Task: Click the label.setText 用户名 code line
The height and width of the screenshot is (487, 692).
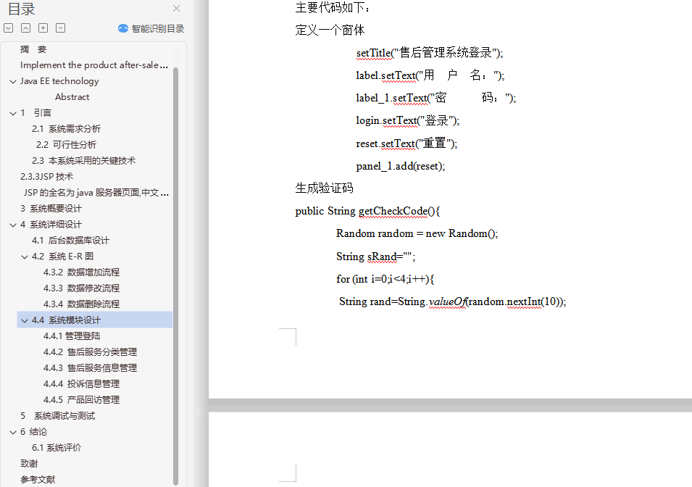Action: 430,75
